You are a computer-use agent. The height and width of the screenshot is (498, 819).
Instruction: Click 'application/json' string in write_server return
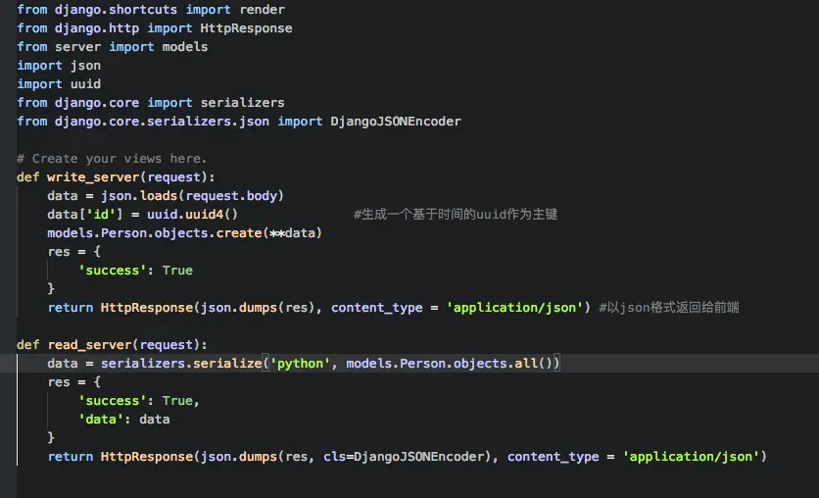[514, 308]
